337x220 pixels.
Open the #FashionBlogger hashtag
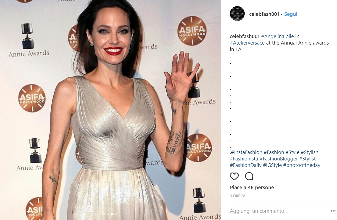tap(279, 159)
